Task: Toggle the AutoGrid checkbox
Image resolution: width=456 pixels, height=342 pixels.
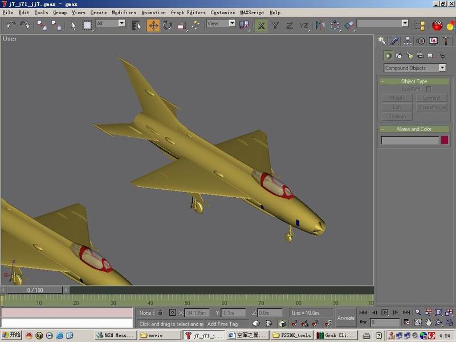Action: [429, 89]
